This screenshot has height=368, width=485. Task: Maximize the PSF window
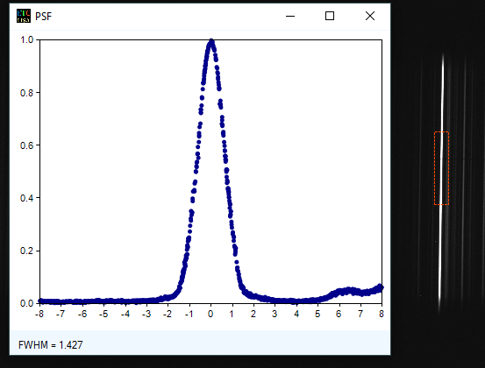click(330, 16)
